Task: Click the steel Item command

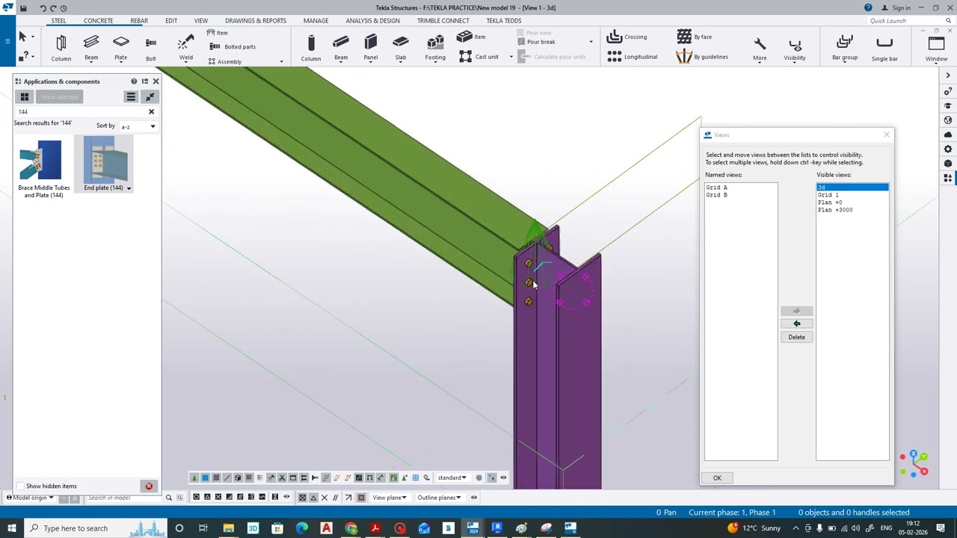Action: click(218, 33)
